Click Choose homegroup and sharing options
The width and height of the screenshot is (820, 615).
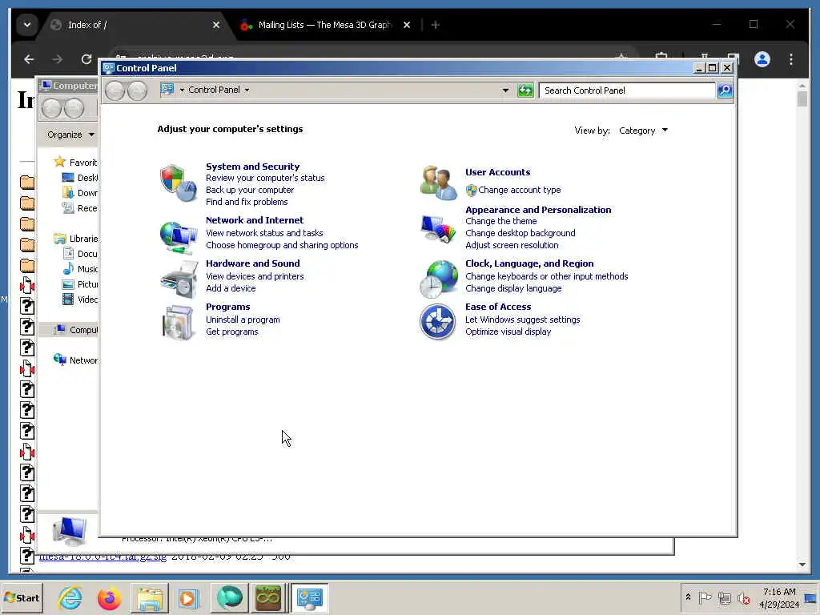tap(282, 245)
